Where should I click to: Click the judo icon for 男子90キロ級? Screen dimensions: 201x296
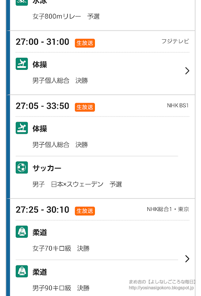click(x=22, y=271)
